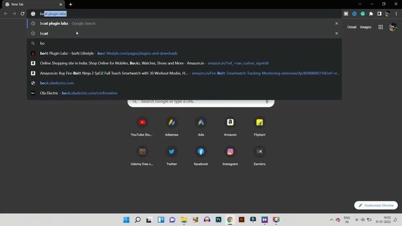The height and width of the screenshot is (226, 402).
Task: Click the address bar text field
Action: (185, 14)
